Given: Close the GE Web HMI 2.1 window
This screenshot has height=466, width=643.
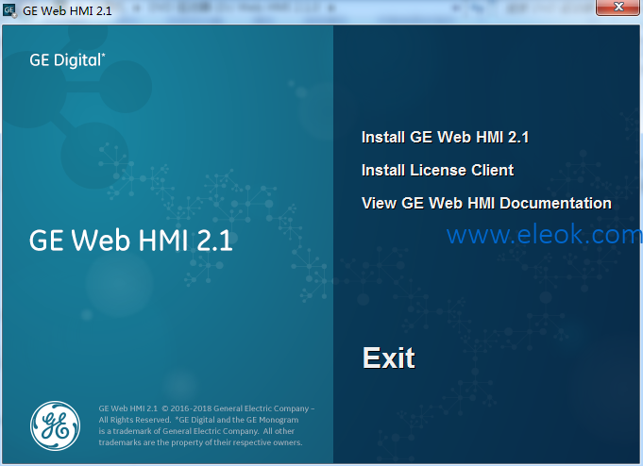Looking at the screenshot, I should (x=618, y=7).
